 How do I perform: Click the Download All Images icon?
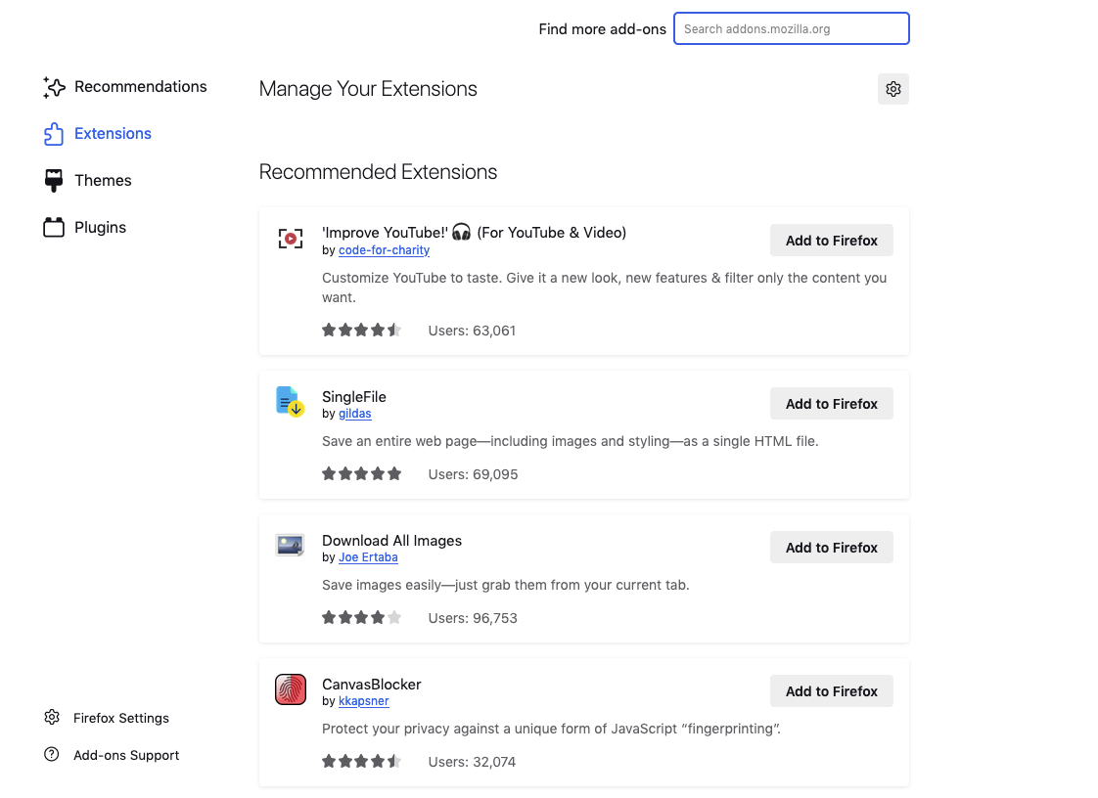[x=290, y=545]
